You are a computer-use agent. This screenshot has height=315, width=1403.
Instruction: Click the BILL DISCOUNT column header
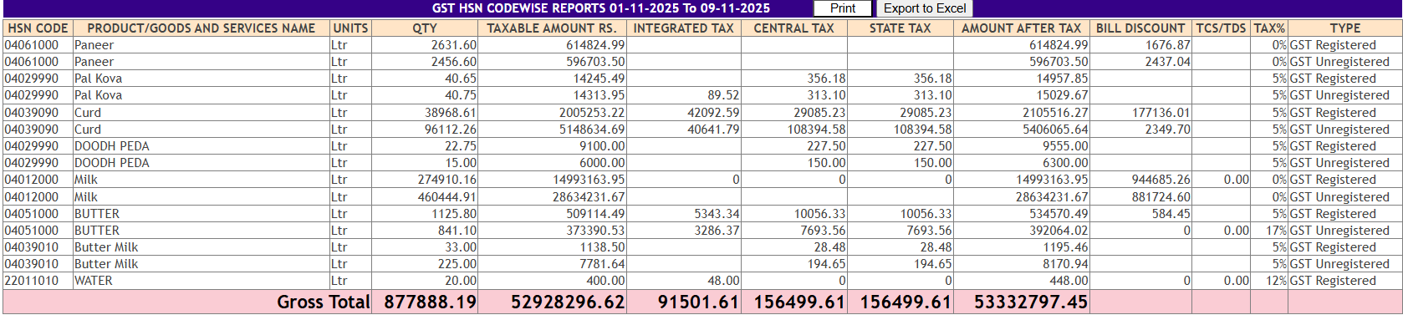[1140, 28]
